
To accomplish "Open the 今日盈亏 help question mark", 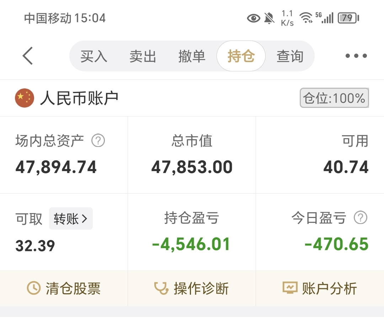I will coord(361,218).
